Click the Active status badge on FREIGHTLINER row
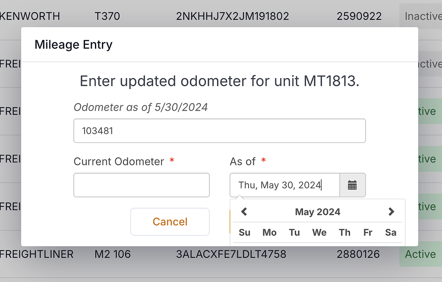Screen dimensions: 442x282 [420, 254]
